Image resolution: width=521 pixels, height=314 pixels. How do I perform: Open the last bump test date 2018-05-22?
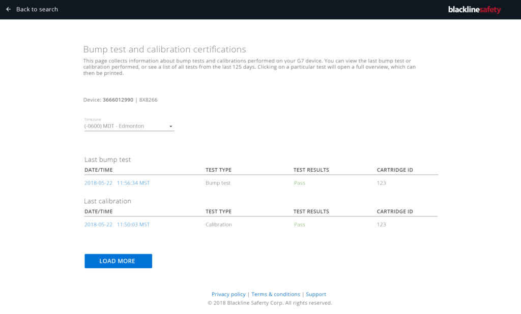point(98,183)
